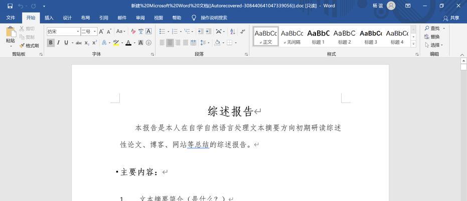Open the 文件 (File) tab
This screenshot has width=467, height=201.
11,18
